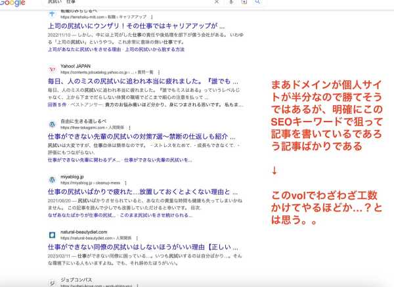Click the 自由に生きる道しるべ WordPress favicon

[x=52, y=124]
